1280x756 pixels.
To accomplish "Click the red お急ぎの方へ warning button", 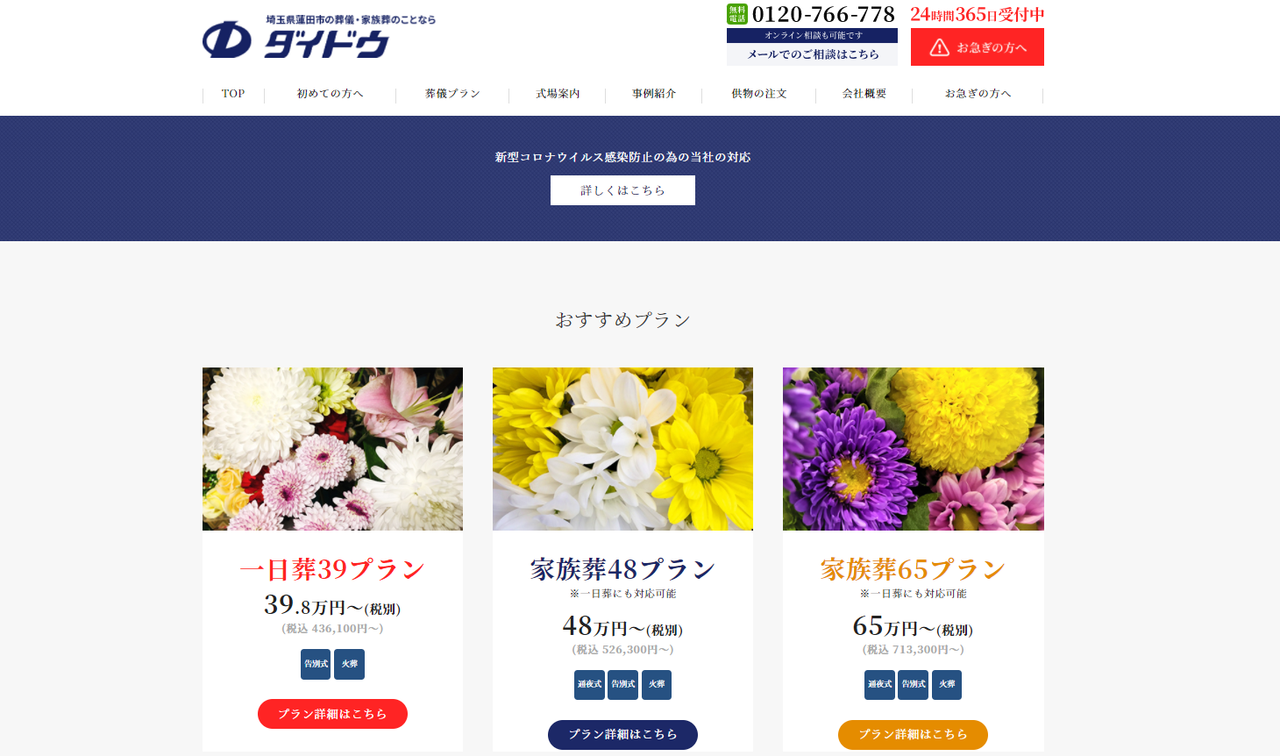I will click(977, 47).
